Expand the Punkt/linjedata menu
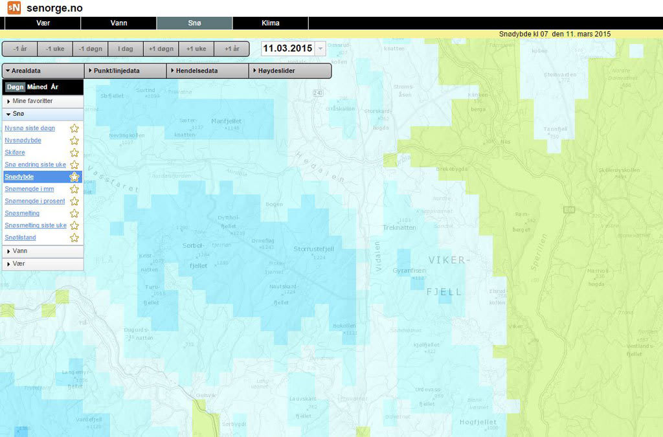The height and width of the screenshot is (437, 663). [125, 71]
